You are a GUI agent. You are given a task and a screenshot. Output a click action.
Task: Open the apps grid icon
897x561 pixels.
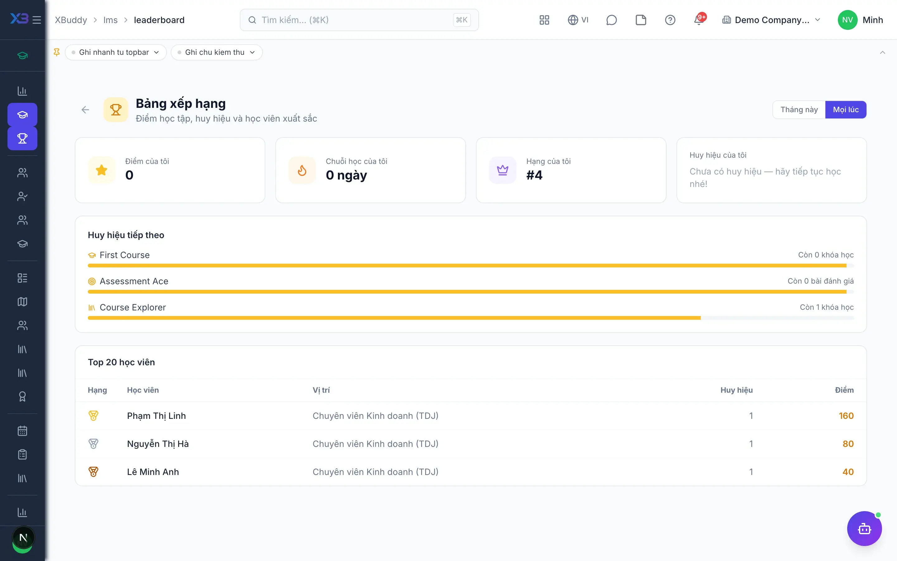(x=544, y=20)
